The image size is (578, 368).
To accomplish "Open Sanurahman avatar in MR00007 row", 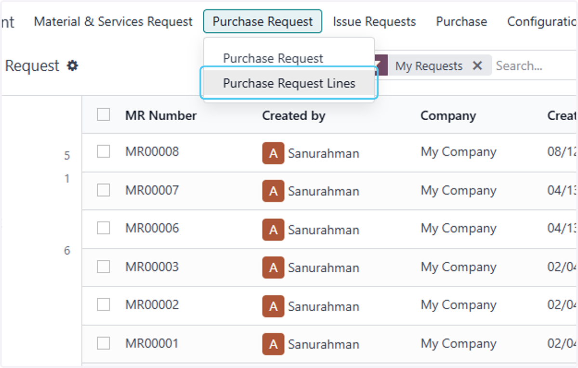I will coord(273,191).
